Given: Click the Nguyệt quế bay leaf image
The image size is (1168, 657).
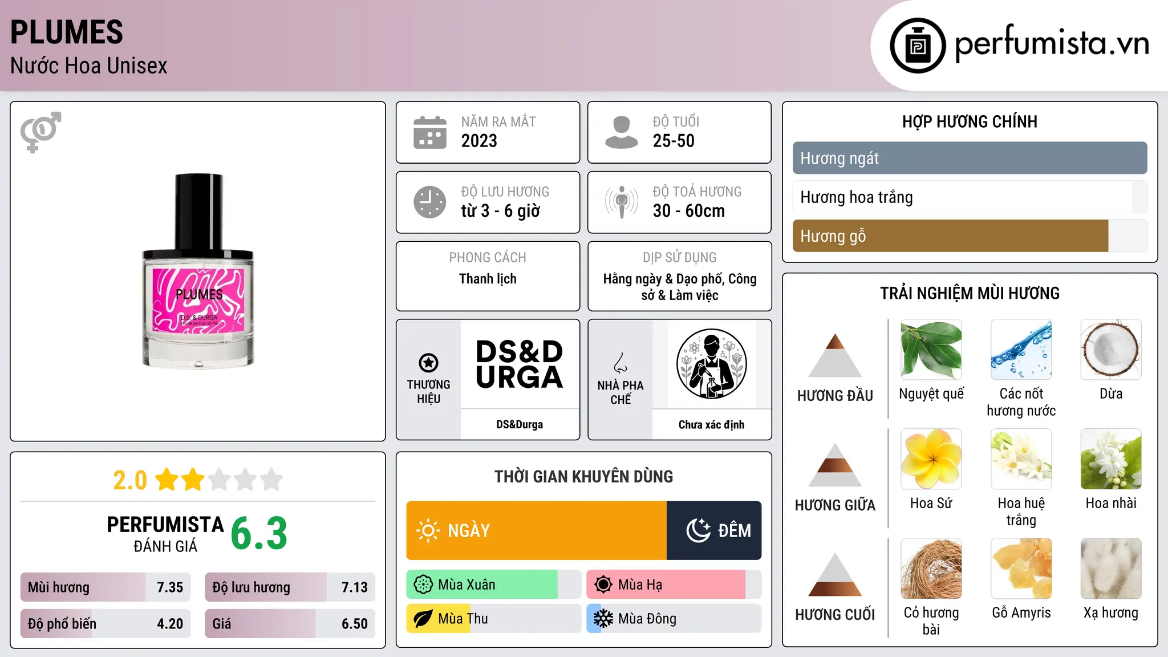Looking at the screenshot, I should (931, 350).
